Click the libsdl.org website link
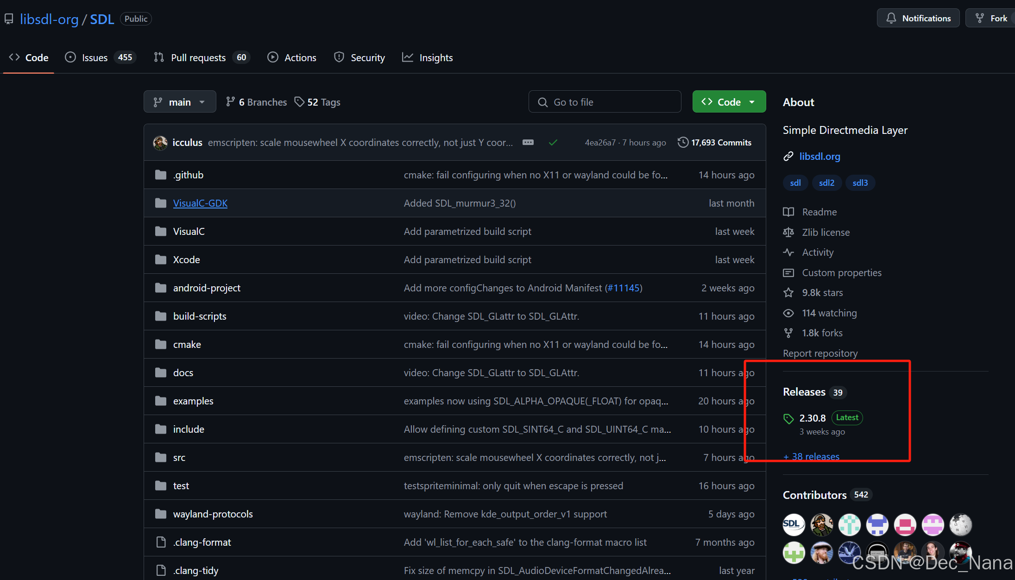 (x=820, y=157)
